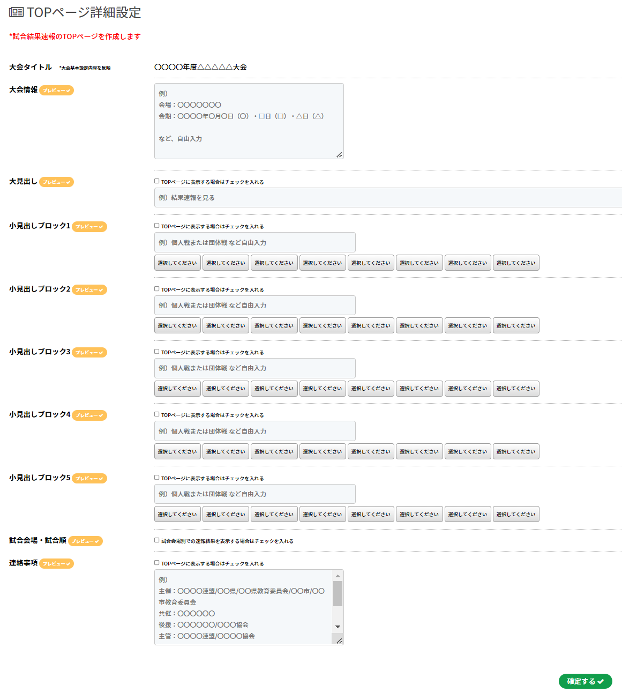Click the 連絡事項 textarea scrollbar down arrow
Screen dimensions: 622x700
pyautogui.click(x=338, y=627)
